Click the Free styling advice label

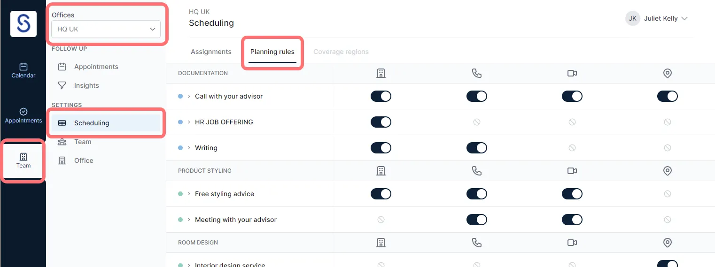coord(225,194)
